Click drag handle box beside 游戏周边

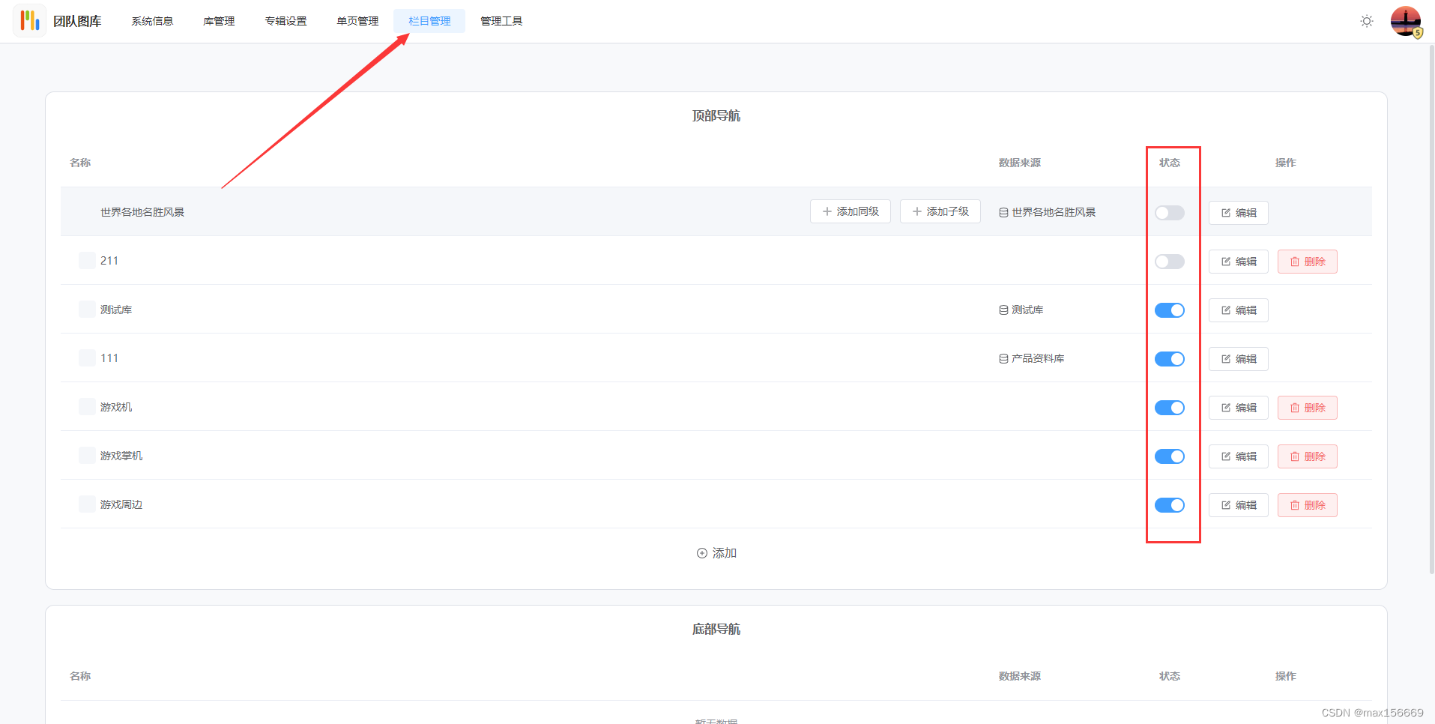[87, 504]
